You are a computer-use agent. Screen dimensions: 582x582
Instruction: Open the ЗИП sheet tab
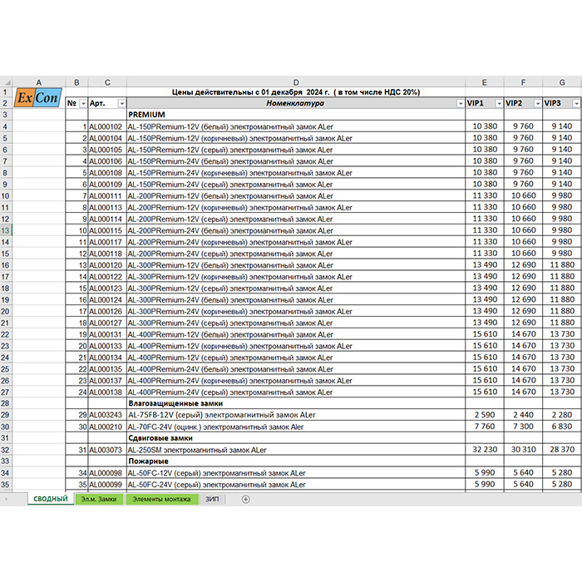click(x=215, y=499)
